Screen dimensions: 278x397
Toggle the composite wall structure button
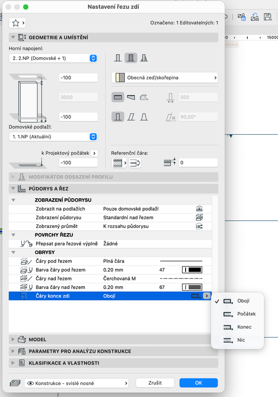click(131, 58)
